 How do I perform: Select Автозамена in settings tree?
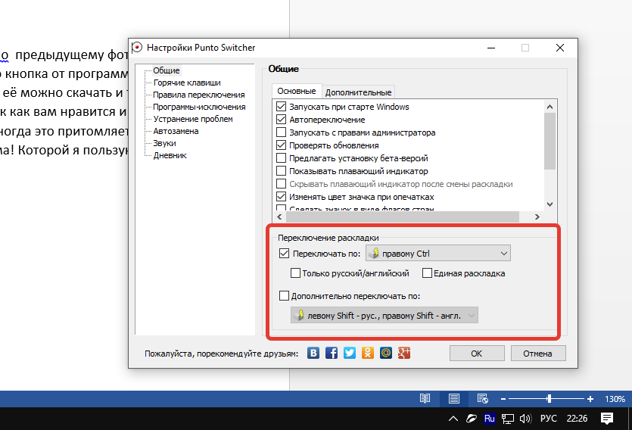[176, 131]
